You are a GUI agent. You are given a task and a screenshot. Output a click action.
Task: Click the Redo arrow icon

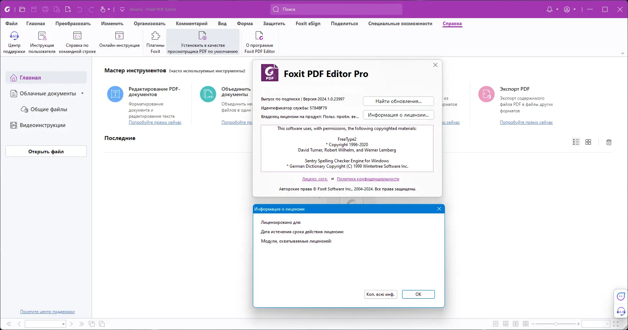pos(91,9)
